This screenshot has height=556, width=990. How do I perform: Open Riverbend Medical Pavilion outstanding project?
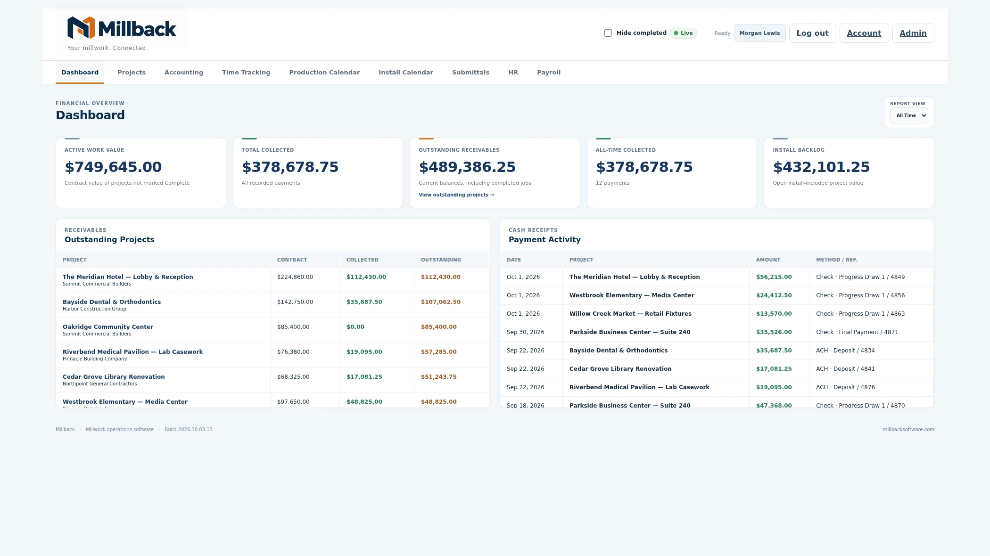[x=272, y=355]
